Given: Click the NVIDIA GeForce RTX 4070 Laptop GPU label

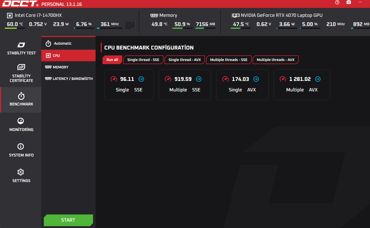Looking at the screenshot, I should [282, 15].
